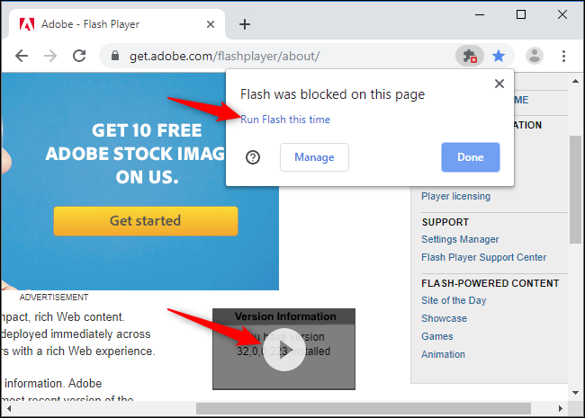Click the SUPPORT sidebar heading
Screen dimensions: 585x418
(x=445, y=222)
